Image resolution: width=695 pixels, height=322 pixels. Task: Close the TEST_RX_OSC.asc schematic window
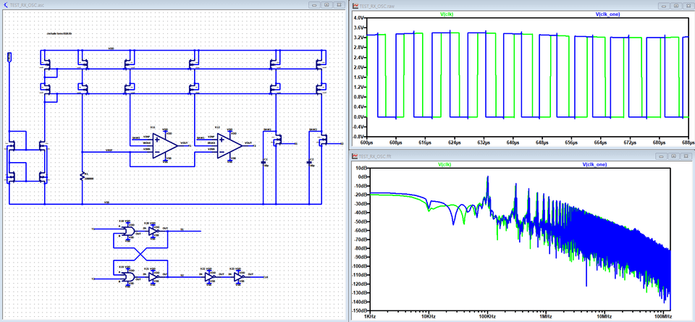point(339,5)
